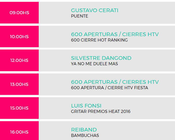Open the Gustavo Cerati artist title

point(94,10)
